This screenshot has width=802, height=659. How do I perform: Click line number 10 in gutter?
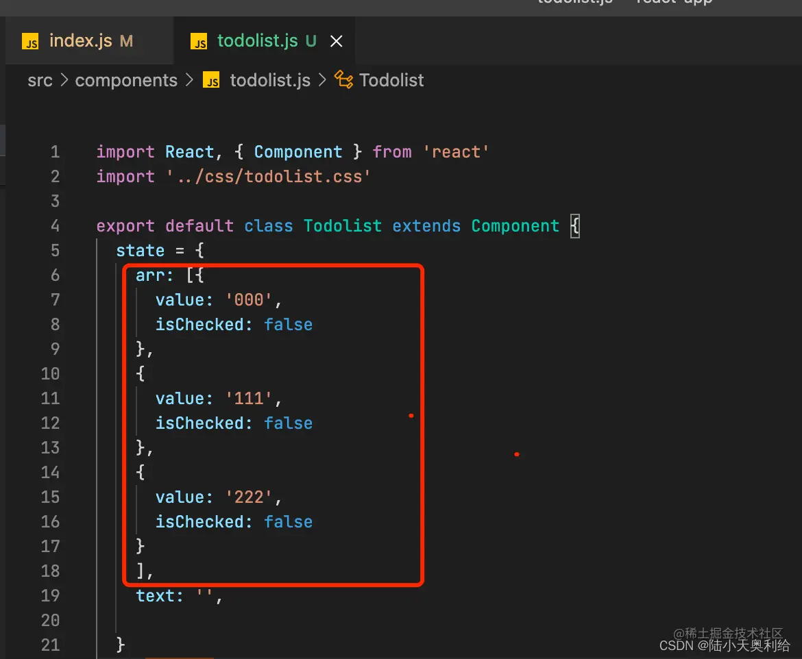[50, 374]
